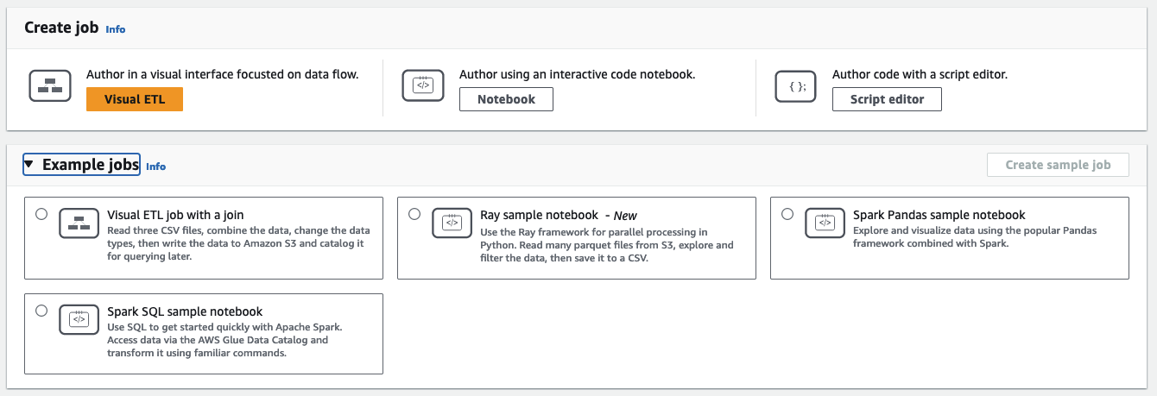Click the Create sample job button
This screenshot has width=1157, height=396.
pyautogui.click(x=1058, y=165)
